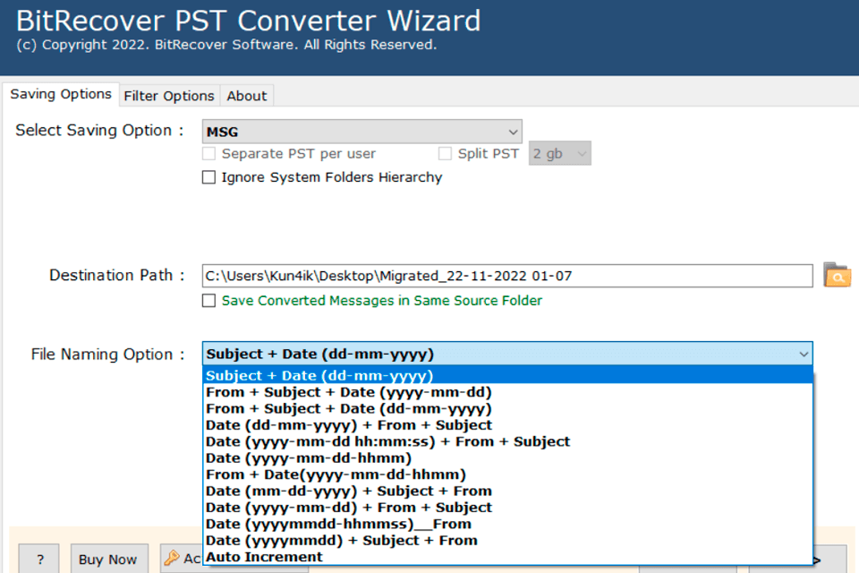This screenshot has height=573, width=859.
Task: Click into the Destination Path field
Action: (x=507, y=276)
